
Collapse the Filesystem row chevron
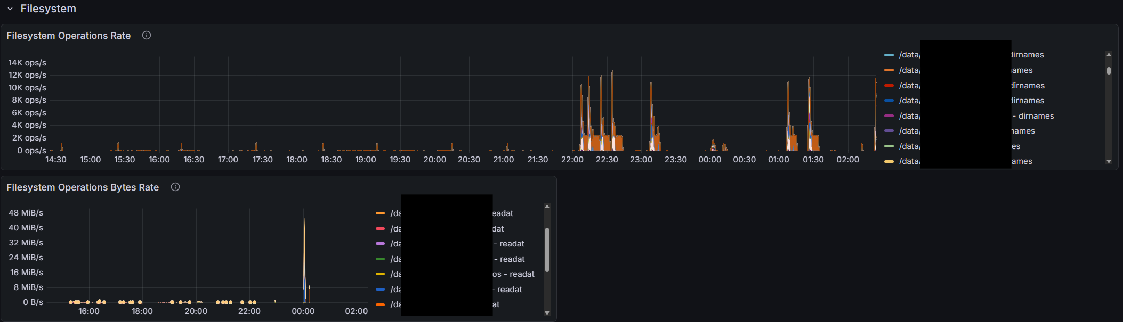(10, 9)
